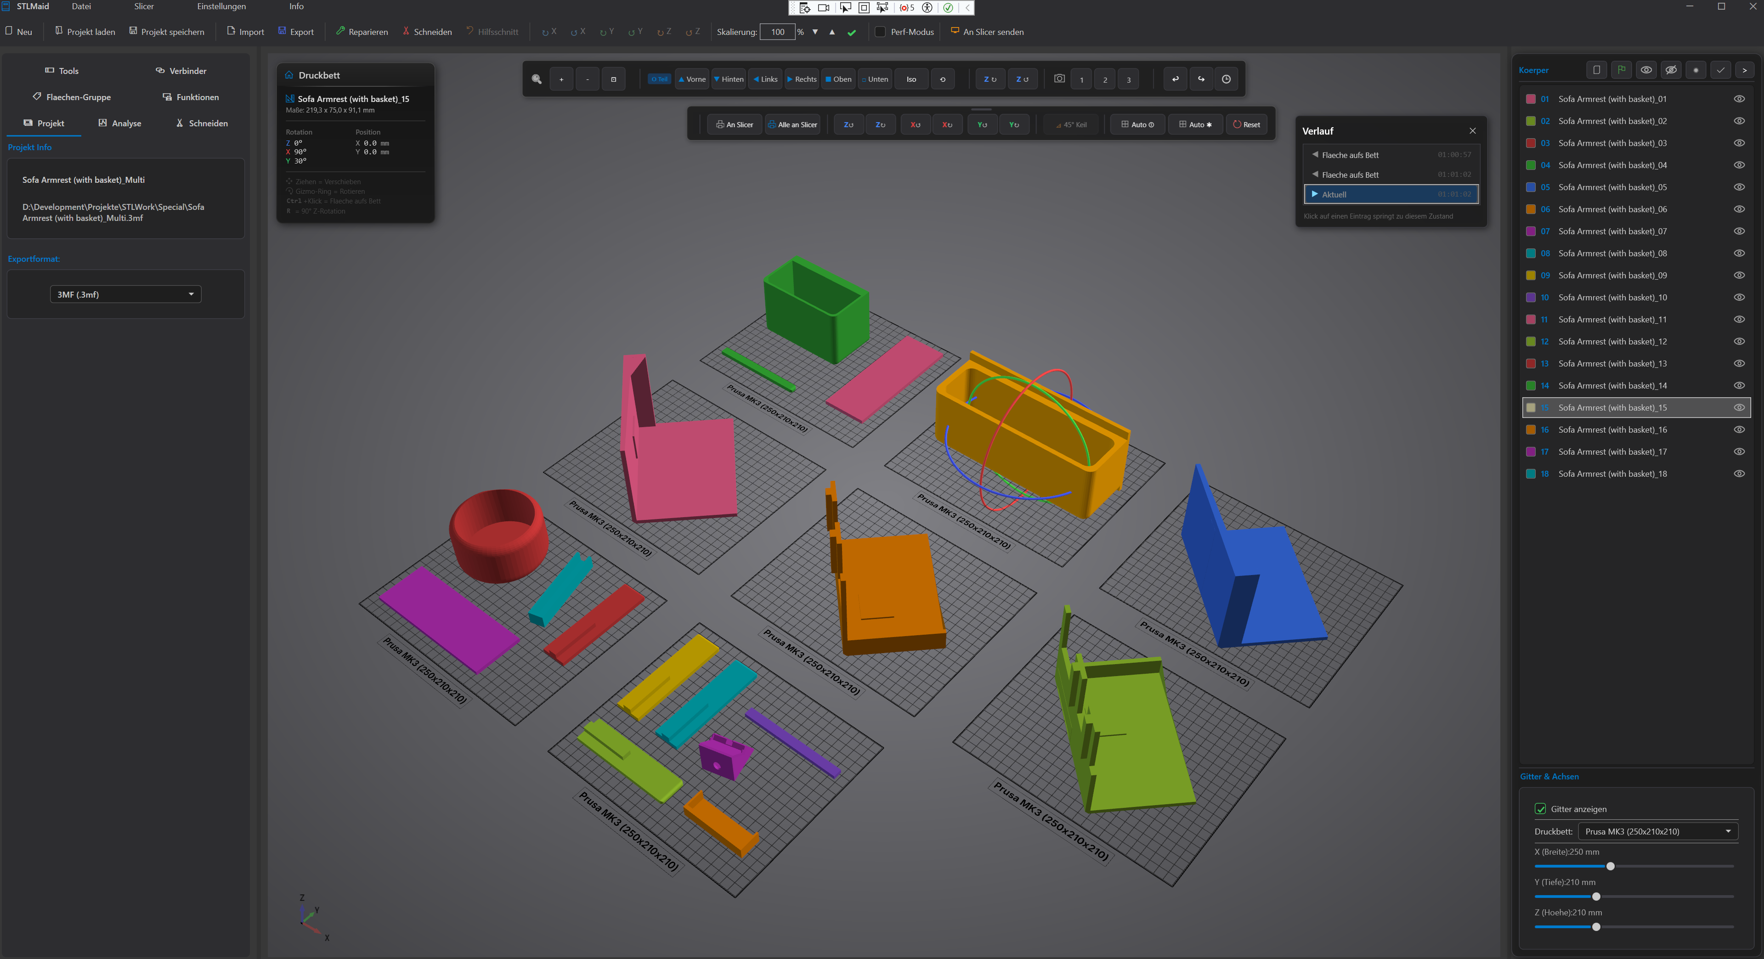Click the scaling increase up arrow
This screenshot has width=1764, height=959.
[832, 32]
